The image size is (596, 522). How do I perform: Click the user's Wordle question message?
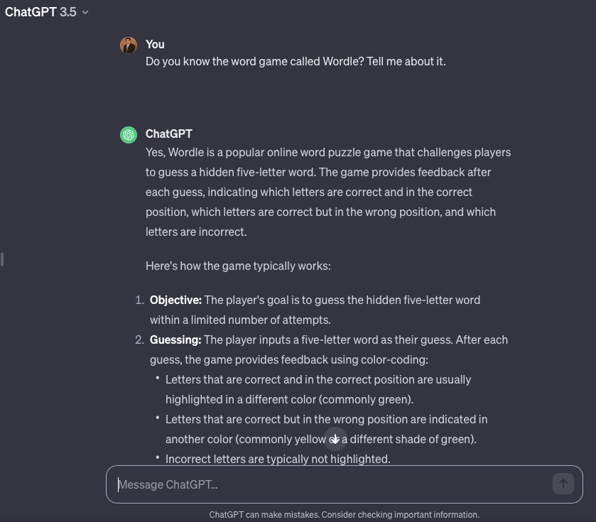296,61
